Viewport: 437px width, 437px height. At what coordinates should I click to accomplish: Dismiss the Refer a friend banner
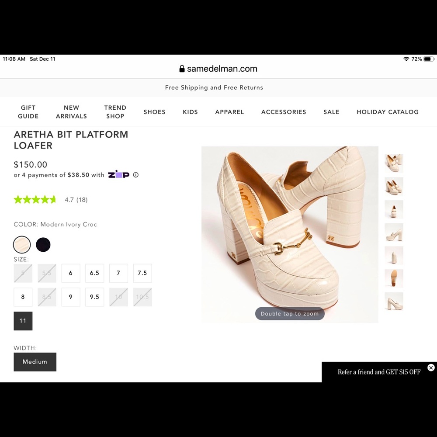pos(431,368)
